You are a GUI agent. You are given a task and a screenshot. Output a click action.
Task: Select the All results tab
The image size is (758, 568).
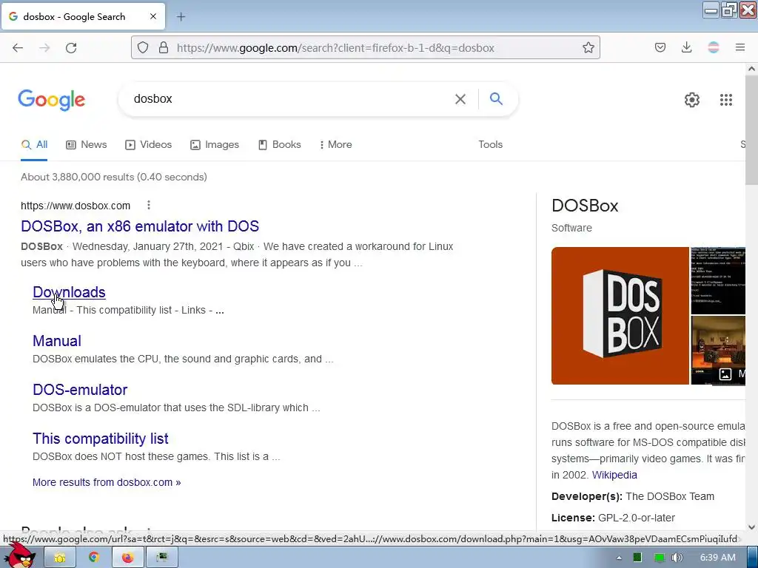(34, 144)
